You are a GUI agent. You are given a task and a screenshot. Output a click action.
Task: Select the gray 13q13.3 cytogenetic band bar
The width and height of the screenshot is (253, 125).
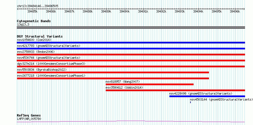[131, 28]
